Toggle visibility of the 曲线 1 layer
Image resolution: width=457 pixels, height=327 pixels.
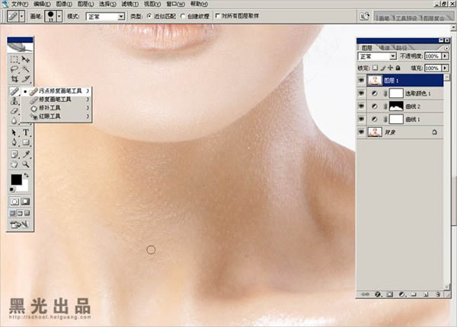[x=361, y=119]
